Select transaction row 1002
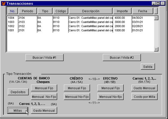 pos(80,26)
